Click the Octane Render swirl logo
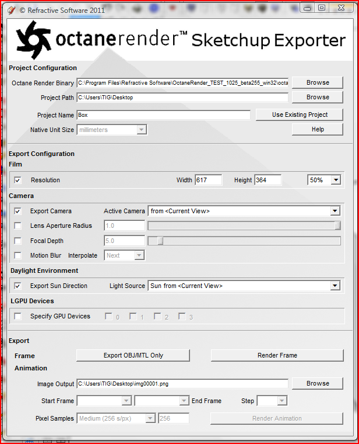The width and height of the screenshot is (359, 444). [x=34, y=40]
